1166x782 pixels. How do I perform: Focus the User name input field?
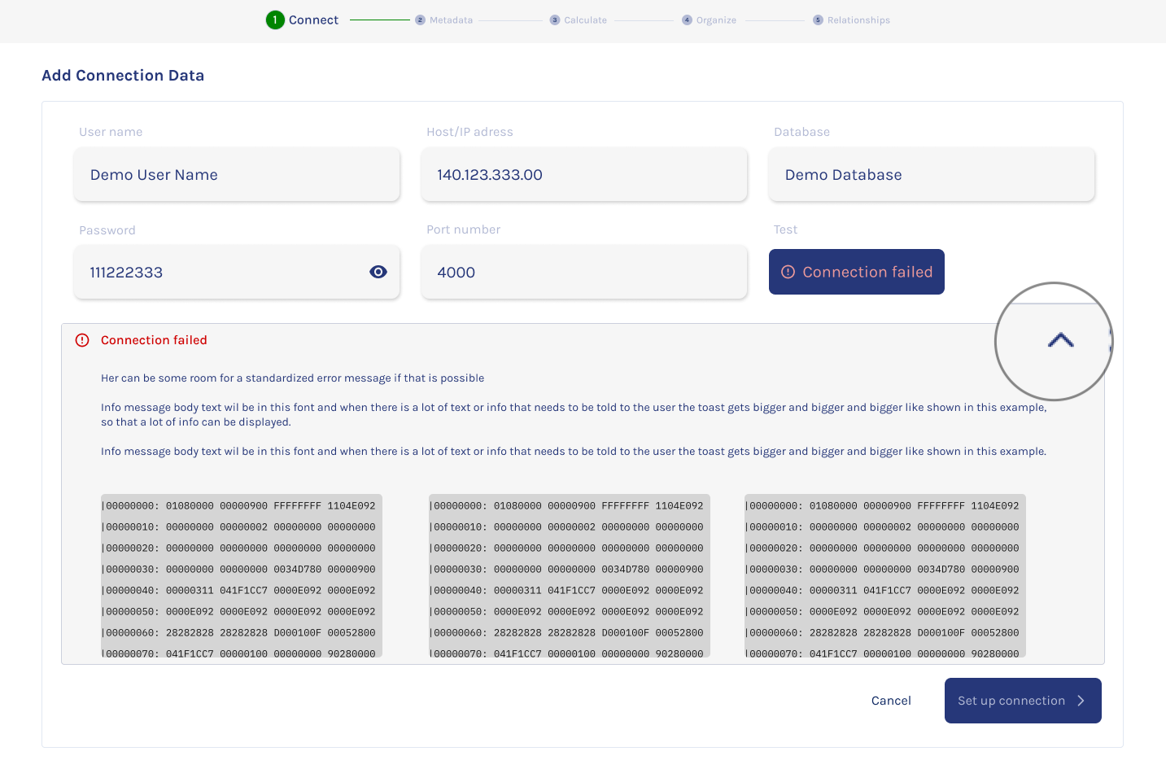pos(236,175)
